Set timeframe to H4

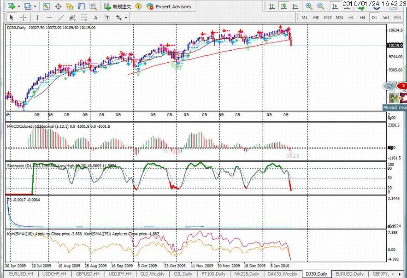pyautogui.click(x=362, y=18)
